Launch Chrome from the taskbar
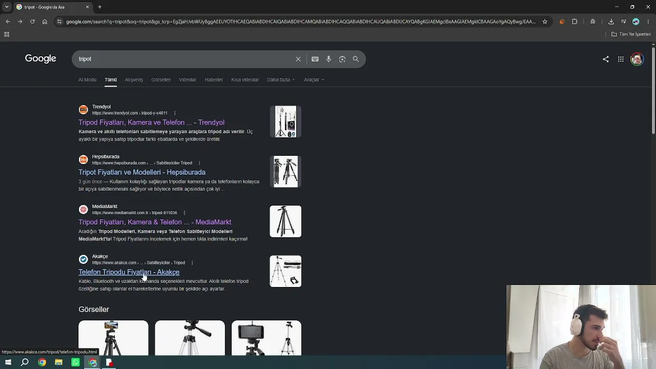 42,362
